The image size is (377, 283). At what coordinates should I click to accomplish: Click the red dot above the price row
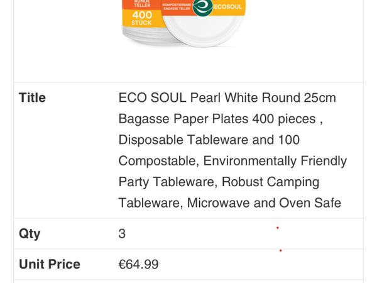click(280, 250)
